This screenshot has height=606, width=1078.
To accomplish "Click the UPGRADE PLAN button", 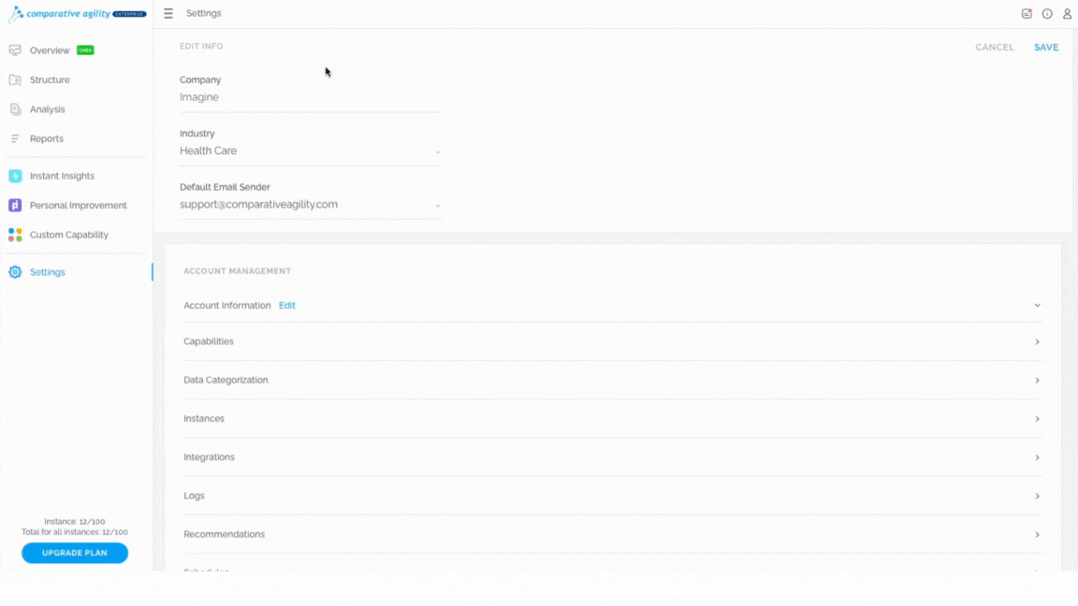I will pyautogui.click(x=74, y=553).
